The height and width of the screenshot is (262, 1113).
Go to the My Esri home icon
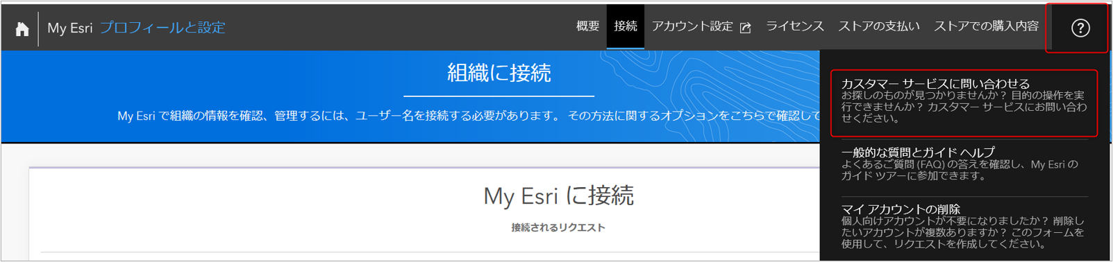point(22,28)
